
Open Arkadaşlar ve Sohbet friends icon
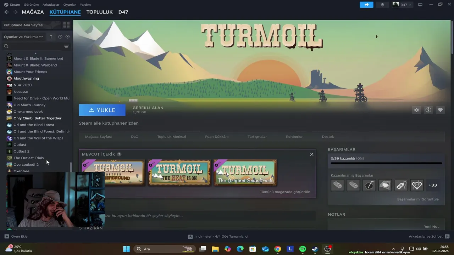pyautogui.click(x=447, y=236)
